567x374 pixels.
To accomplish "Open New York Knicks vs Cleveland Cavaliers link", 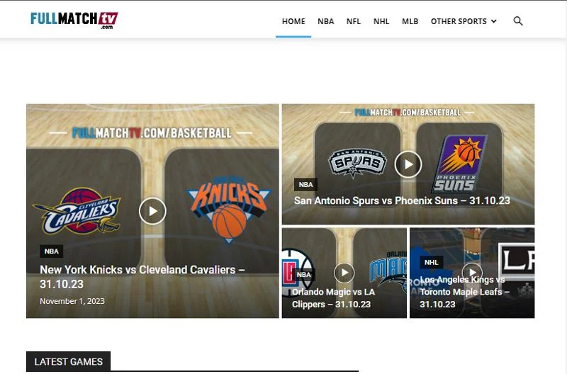I will click(x=142, y=277).
